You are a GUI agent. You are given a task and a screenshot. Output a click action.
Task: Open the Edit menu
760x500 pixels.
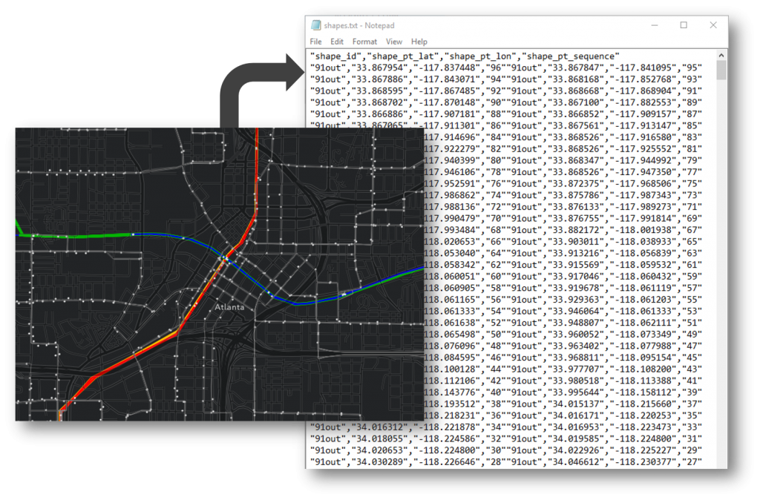click(x=337, y=42)
